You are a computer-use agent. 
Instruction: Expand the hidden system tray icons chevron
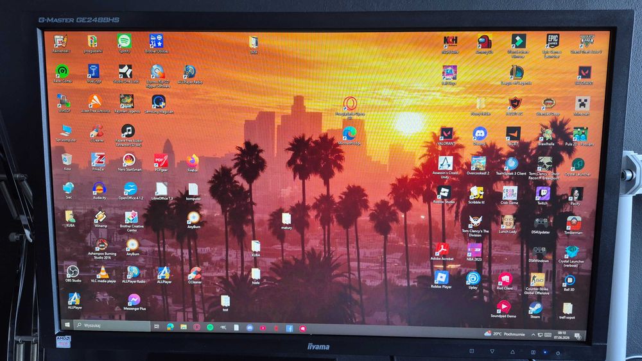click(x=533, y=335)
